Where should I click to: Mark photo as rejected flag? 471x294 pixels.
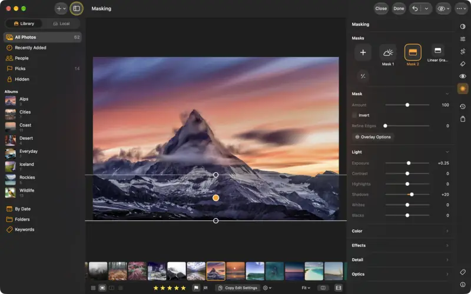(x=205, y=288)
